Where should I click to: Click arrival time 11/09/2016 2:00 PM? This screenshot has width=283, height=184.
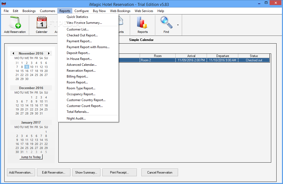pyautogui.click(x=191, y=60)
